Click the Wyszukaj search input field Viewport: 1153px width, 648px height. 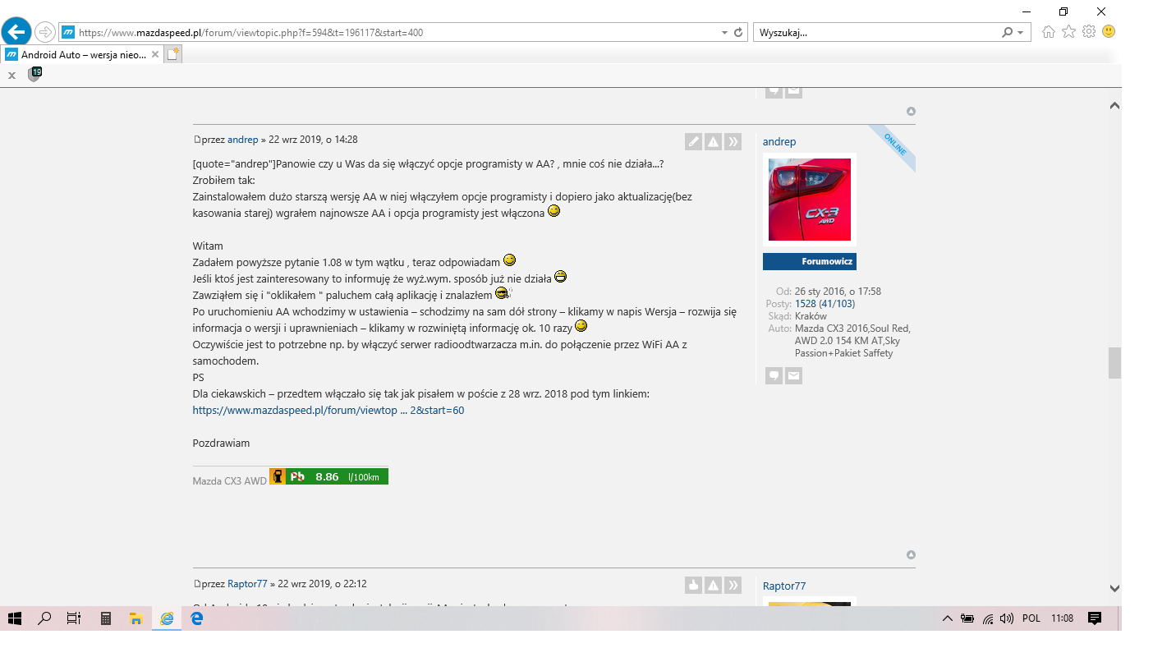coord(875,33)
